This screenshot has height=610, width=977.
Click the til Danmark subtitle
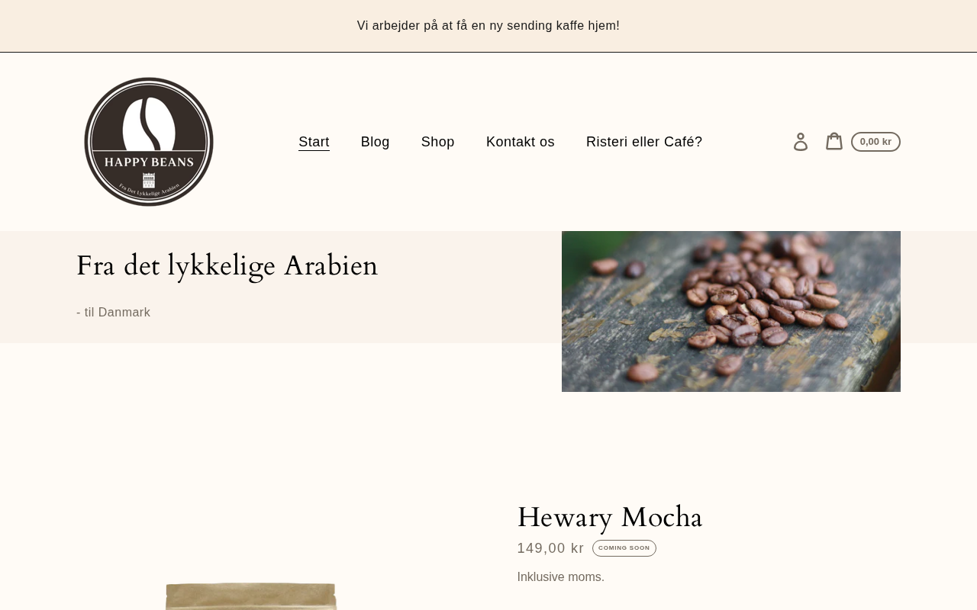click(x=114, y=313)
